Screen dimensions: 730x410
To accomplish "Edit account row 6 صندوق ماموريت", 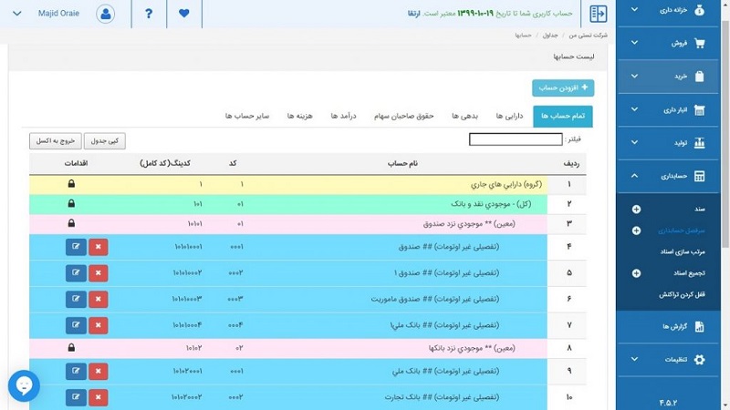I will click(75, 298).
